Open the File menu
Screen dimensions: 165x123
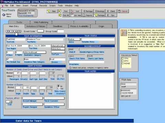click(6, 5)
